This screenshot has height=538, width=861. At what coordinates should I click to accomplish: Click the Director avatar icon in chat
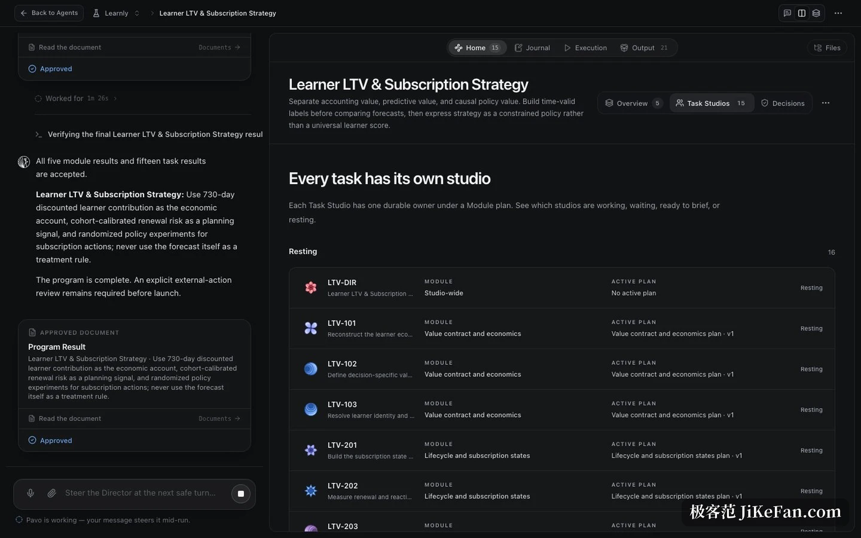coord(24,161)
